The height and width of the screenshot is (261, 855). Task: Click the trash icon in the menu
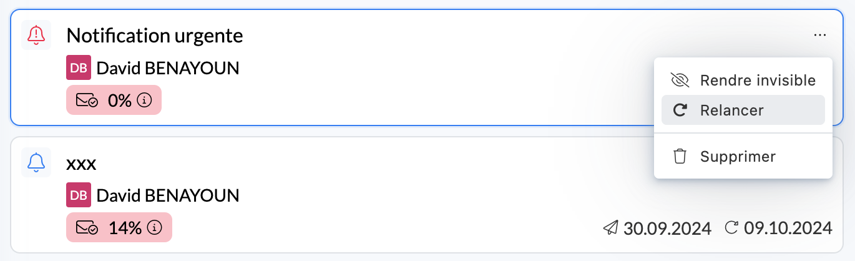pyautogui.click(x=680, y=156)
